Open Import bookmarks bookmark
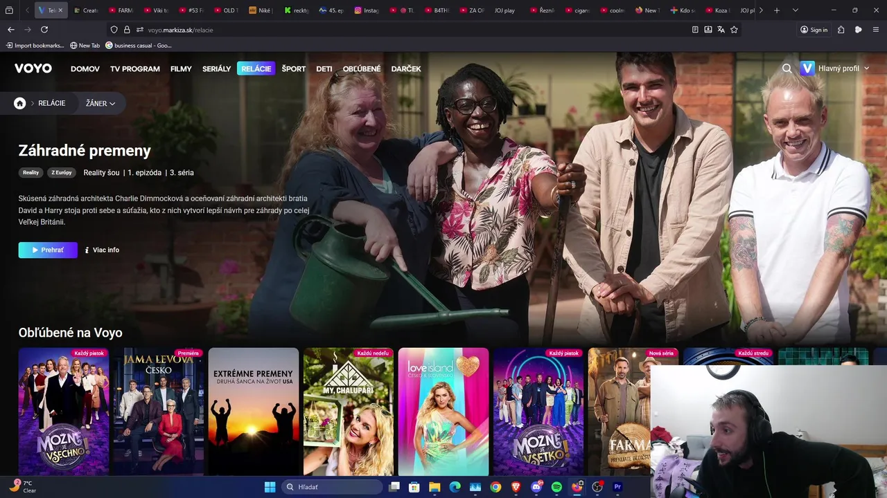 35,46
